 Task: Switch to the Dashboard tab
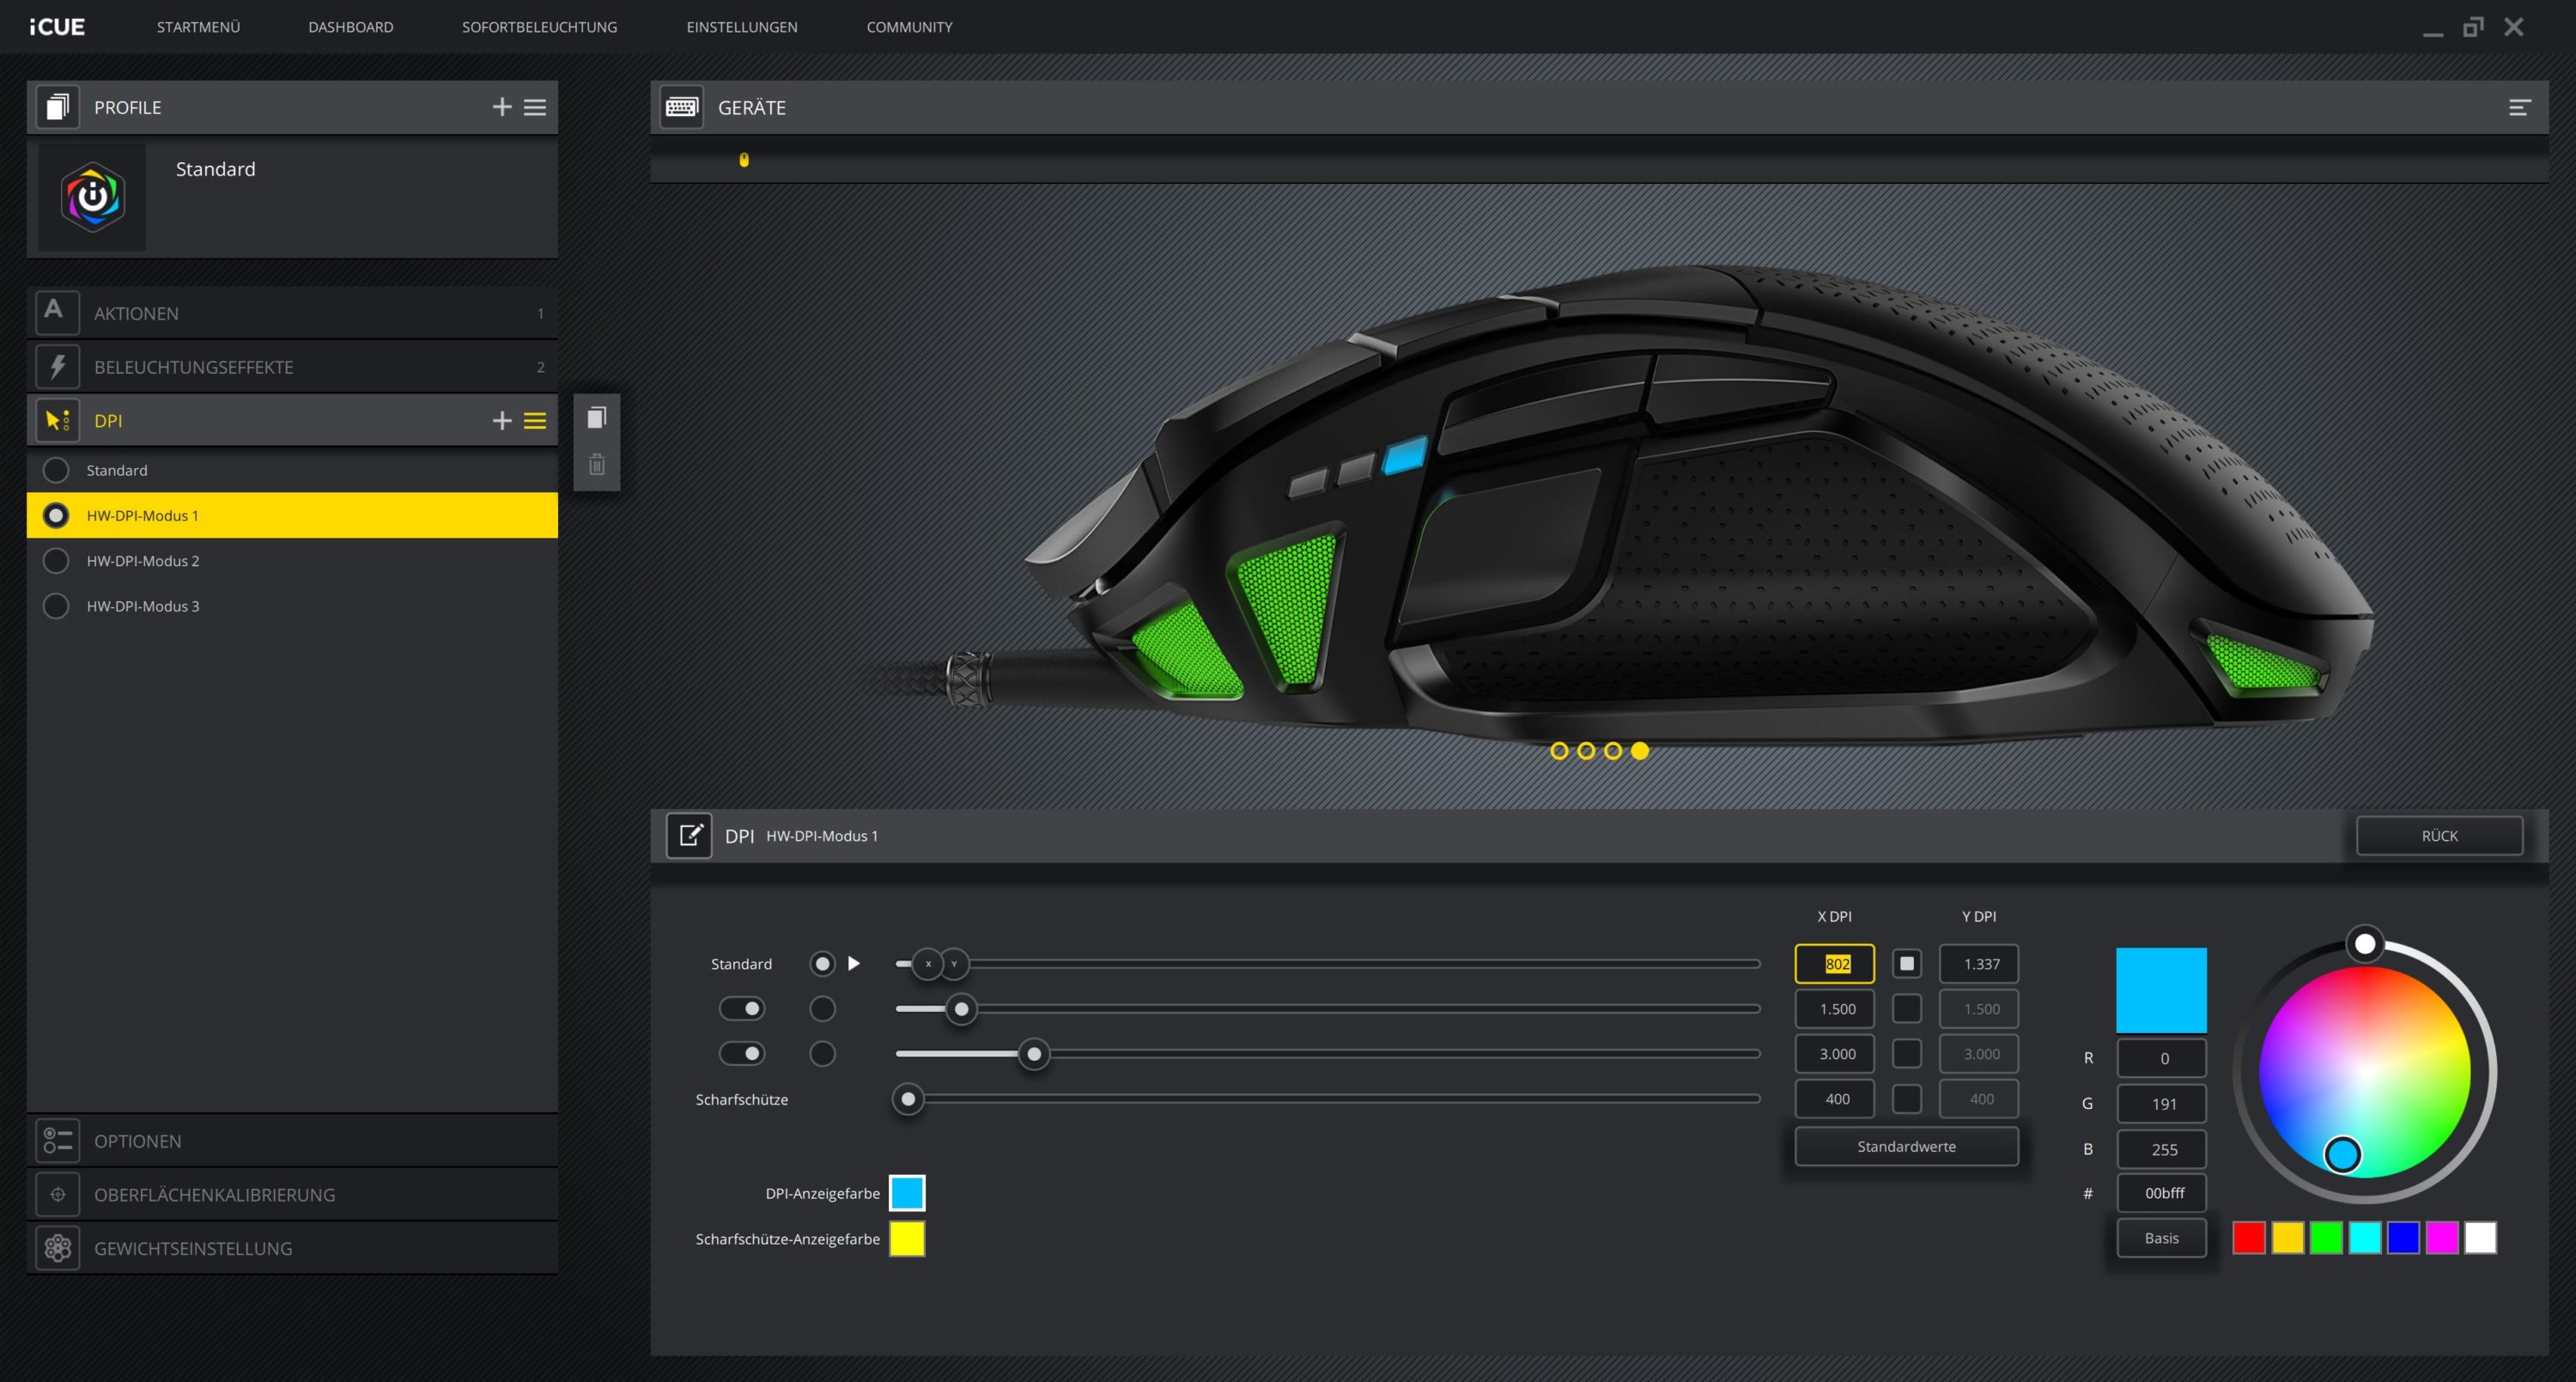click(350, 27)
